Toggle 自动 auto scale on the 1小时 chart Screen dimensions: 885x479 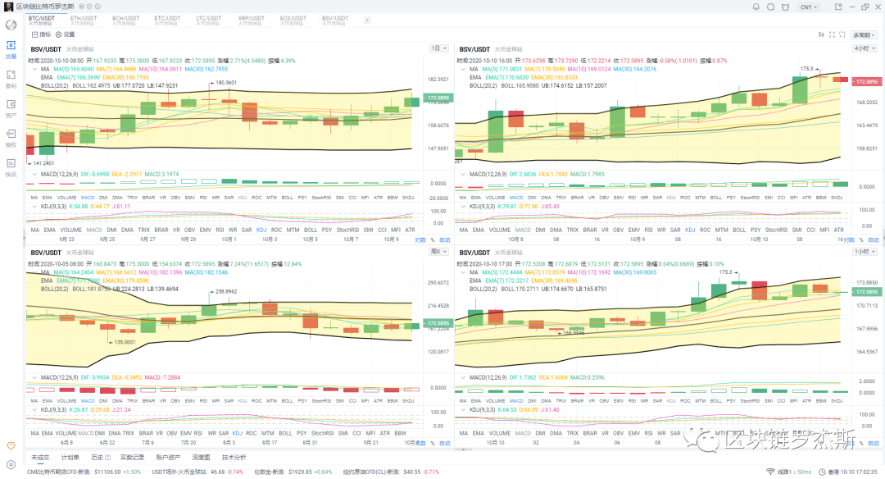coord(874,444)
